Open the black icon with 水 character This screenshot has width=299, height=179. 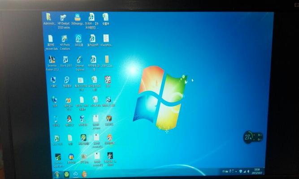pos(110,160)
